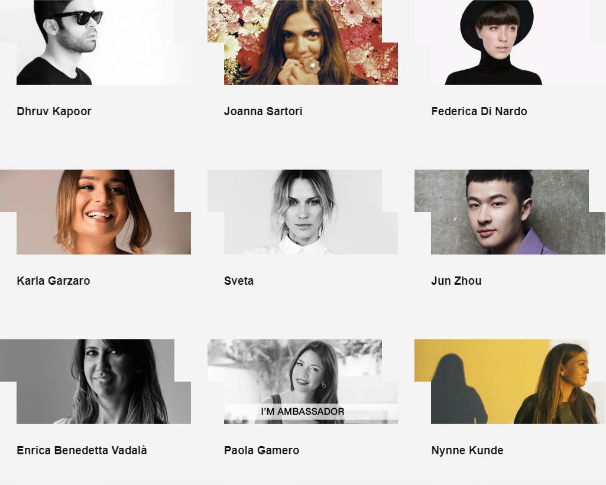606x485 pixels.
Task: Follow the Paola Gamero name link
Action: (x=262, y=450)
